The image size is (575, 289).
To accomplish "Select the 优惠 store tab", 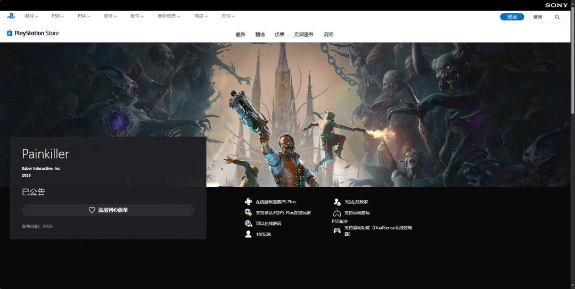I will click(x=280, y=35).
